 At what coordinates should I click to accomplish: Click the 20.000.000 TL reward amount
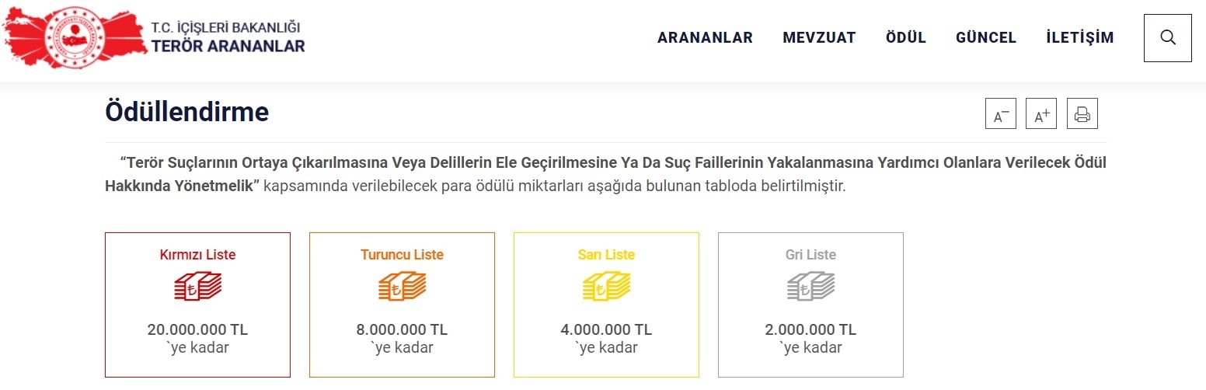pos(197,329)
